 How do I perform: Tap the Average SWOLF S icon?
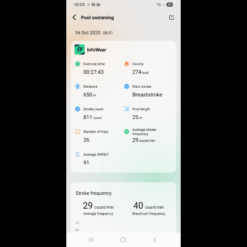(77, 154)
